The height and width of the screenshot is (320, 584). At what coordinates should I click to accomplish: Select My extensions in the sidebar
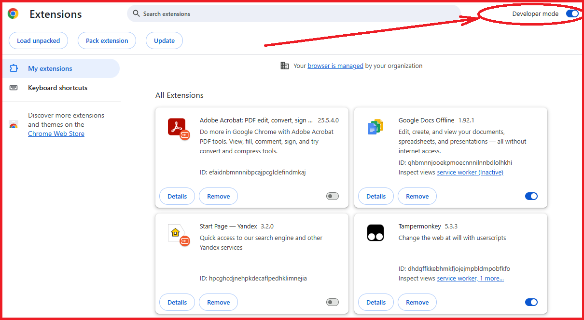pyautogui.click(x=61, y=68)
